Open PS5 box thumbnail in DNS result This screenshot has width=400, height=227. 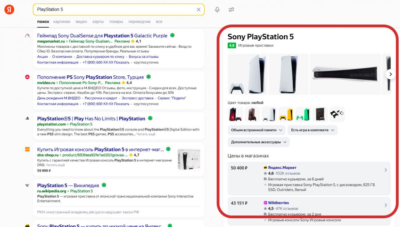click(x=189, y=159)
